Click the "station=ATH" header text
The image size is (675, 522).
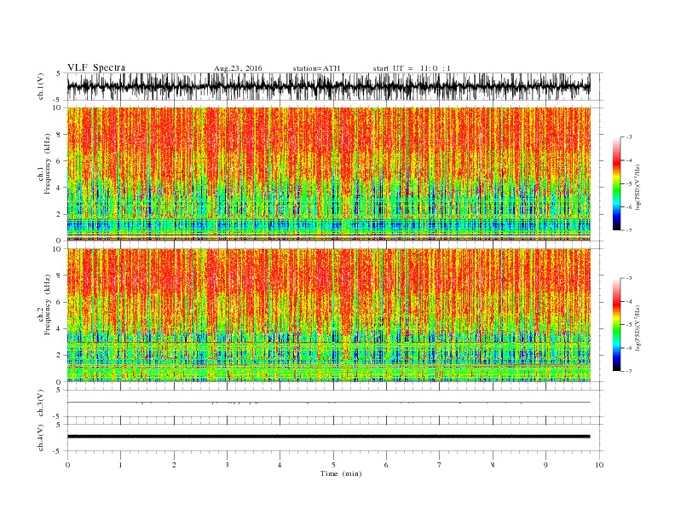coord(316,68)
